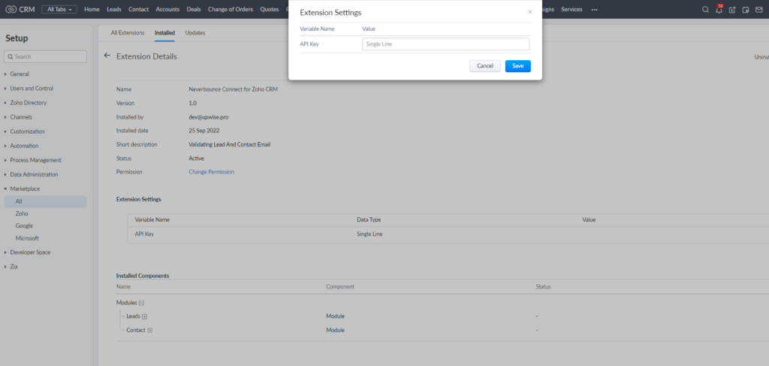Expand Process Management section
Image resolution: width=769 pixels, height=366 pixels.
[35, 160]
